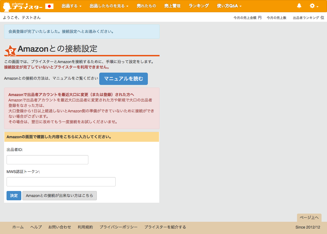Click the star P icon beside heading
Image resolution: width=327 pixels, height=234 pixels.
pyautogui.click(x=10, y=51)
